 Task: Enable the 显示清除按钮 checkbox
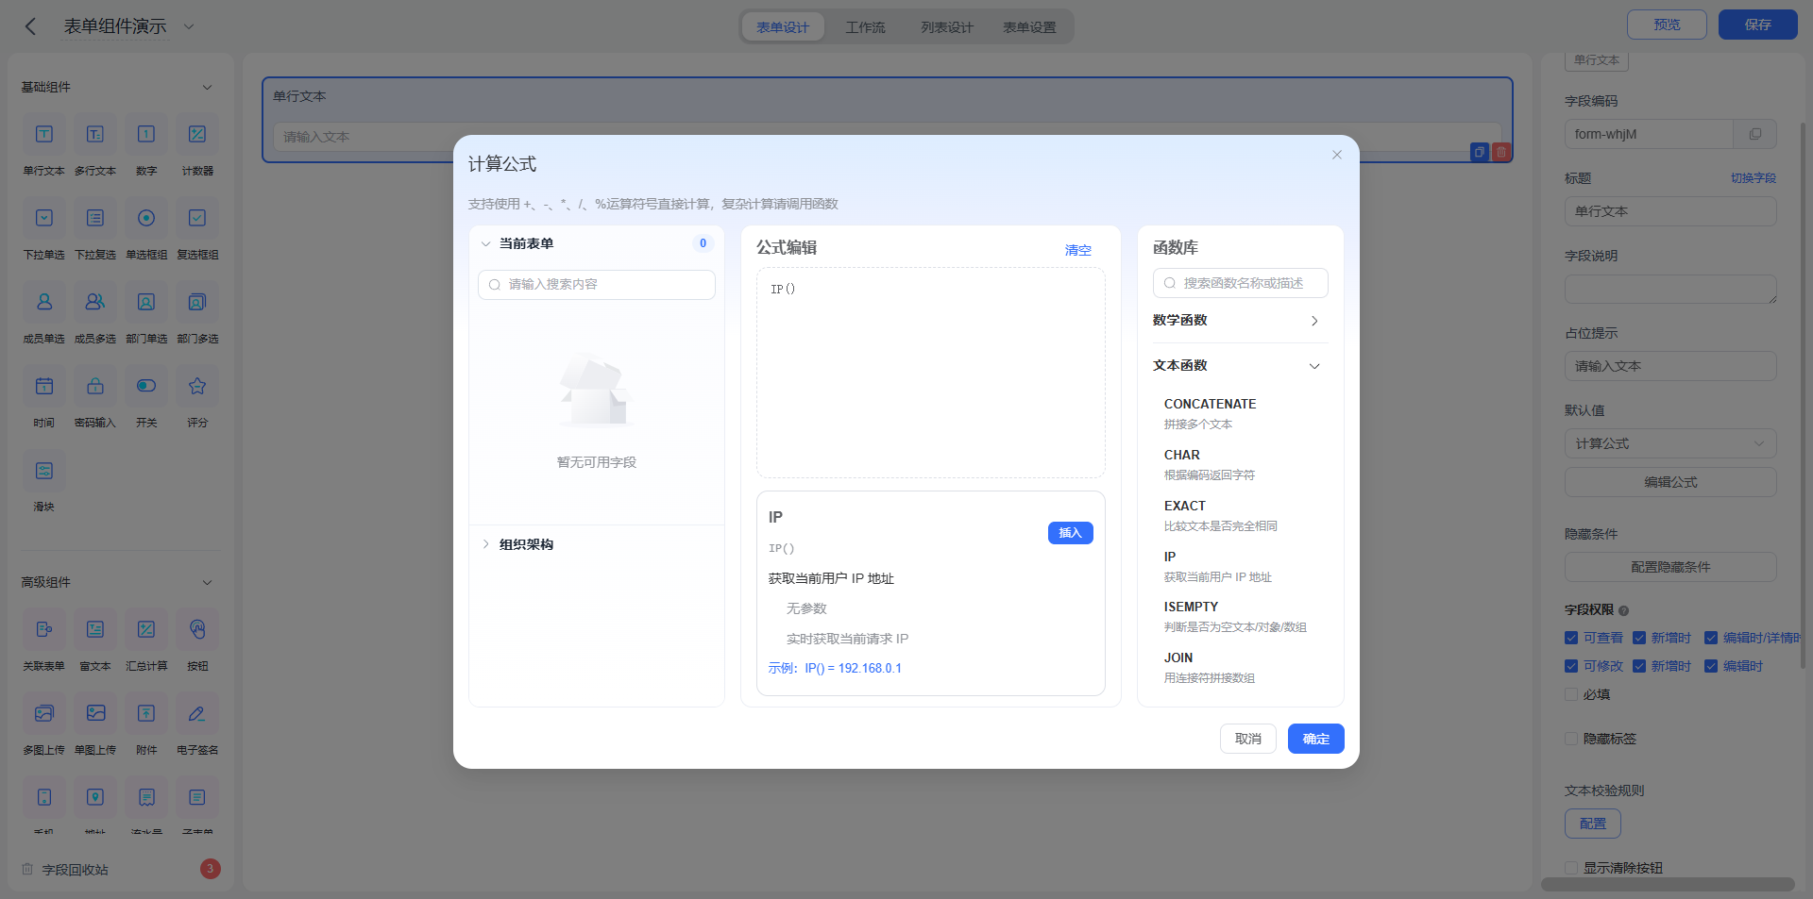[1571, 868]
